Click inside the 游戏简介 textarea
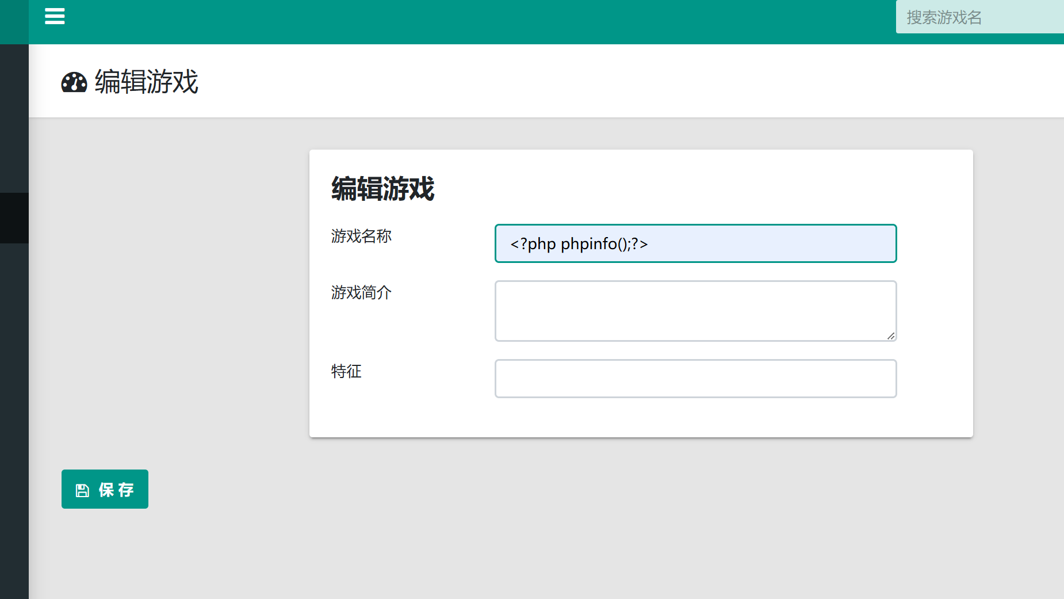This screenshot has width=1064, height=599. pyautogui.click(x=695, y=311)
